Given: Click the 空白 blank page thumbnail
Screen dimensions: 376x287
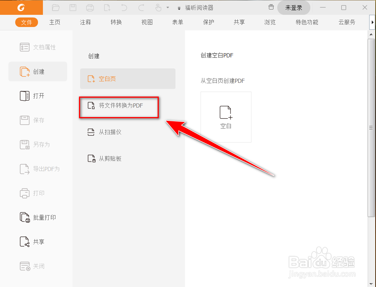Looking at the screenshot, I should point(226,117).
